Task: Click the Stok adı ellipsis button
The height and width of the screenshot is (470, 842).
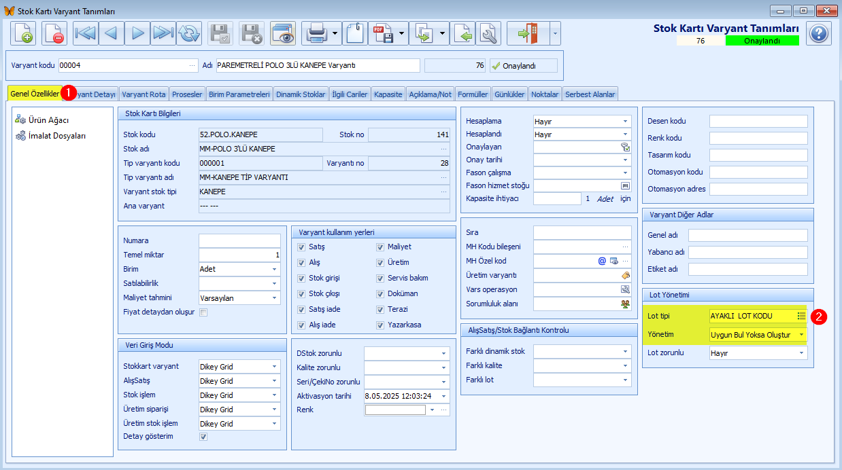Action: 444,149
